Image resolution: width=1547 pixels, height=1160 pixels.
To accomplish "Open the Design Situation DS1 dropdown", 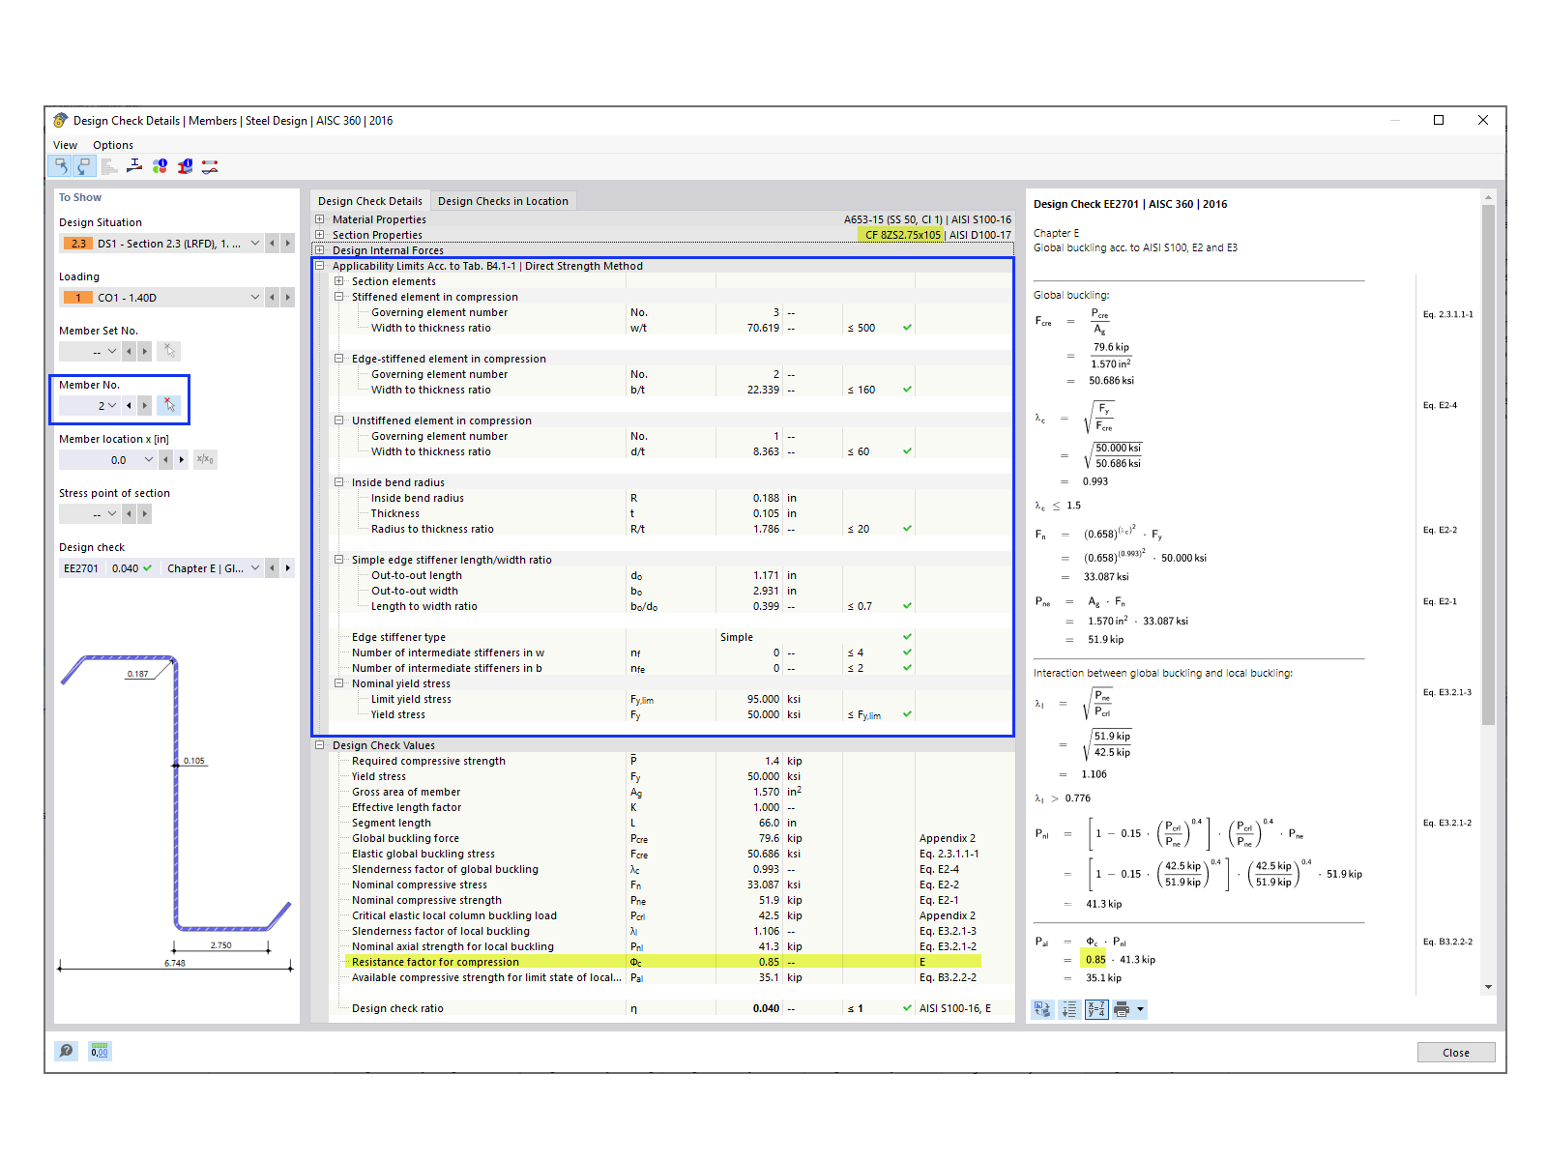I will click(x=254, y=243).
